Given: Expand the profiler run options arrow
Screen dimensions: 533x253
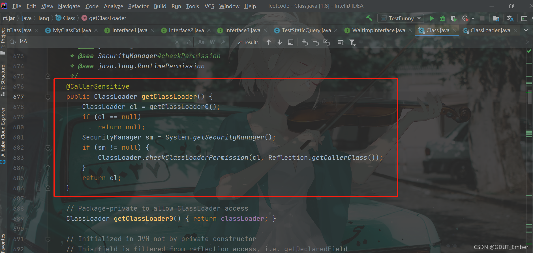Looking at the screenshot, I should coord(473,19).
